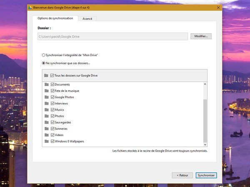Screen dimensions: 250x187
Task: Click the Fete de la musique label
Action: (x=67, y=91)
